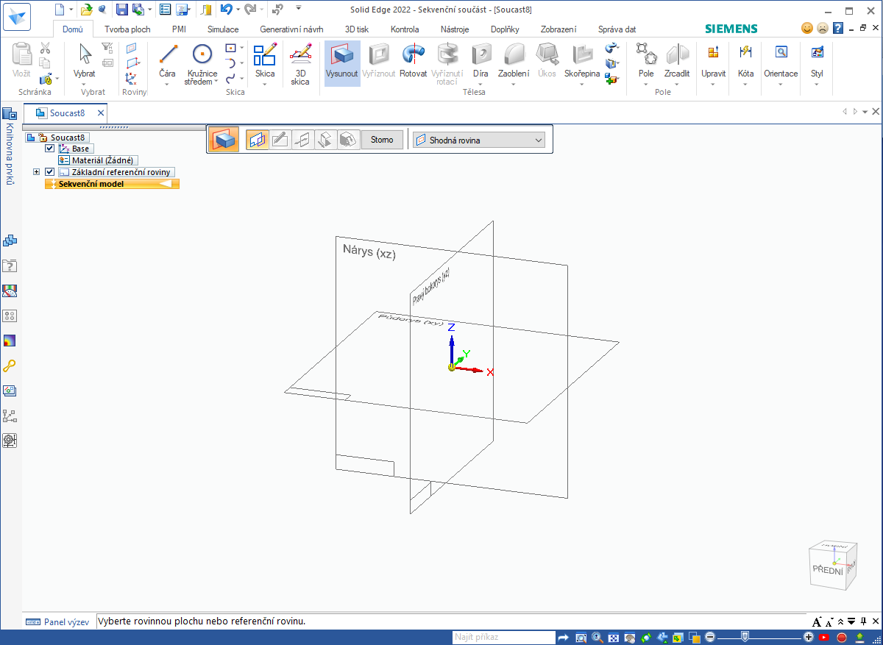Open the Styl dropdown
Viewport: 883px width, 645px height.
(817, 83)
